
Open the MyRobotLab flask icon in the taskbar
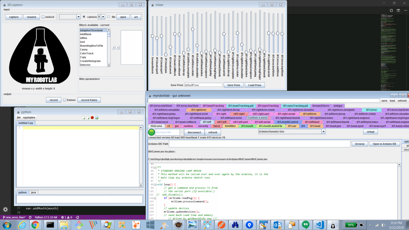333,225
